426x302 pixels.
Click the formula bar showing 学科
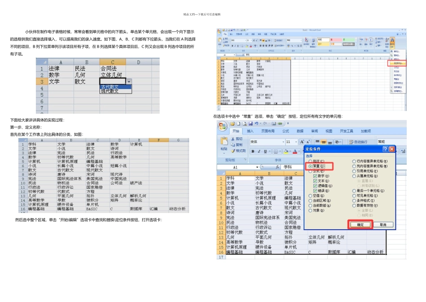point(292,167)
